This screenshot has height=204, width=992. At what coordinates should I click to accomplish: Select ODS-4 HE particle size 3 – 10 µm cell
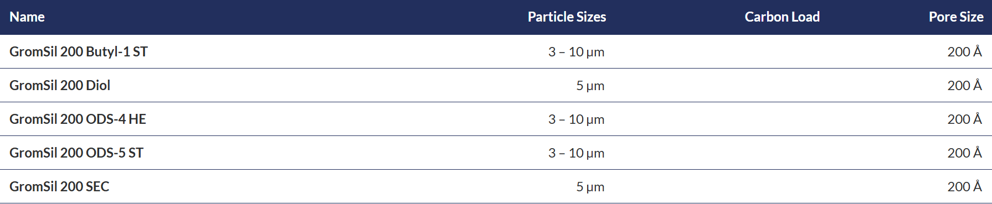click(x=576, y=119)
